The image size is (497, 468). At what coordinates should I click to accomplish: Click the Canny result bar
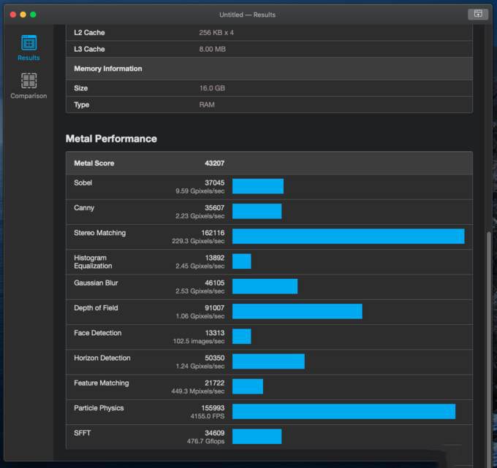[x=257, y=211]
